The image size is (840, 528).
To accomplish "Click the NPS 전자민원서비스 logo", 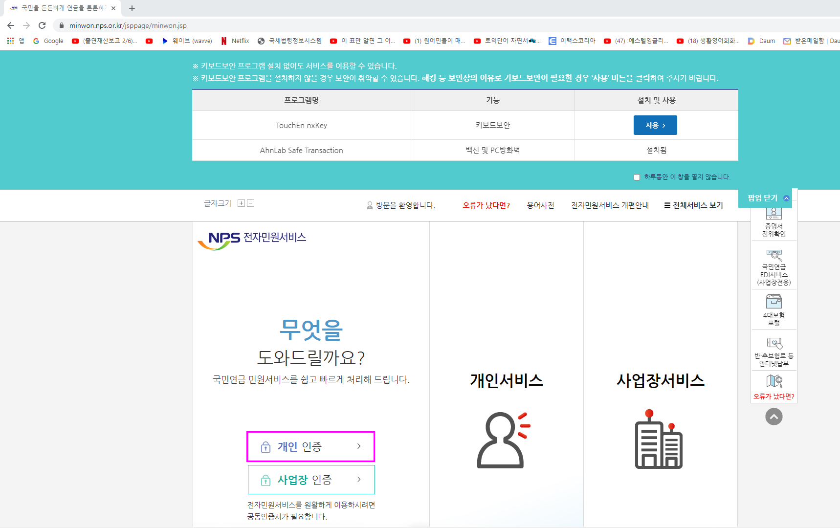I will (x=252, y=240).
